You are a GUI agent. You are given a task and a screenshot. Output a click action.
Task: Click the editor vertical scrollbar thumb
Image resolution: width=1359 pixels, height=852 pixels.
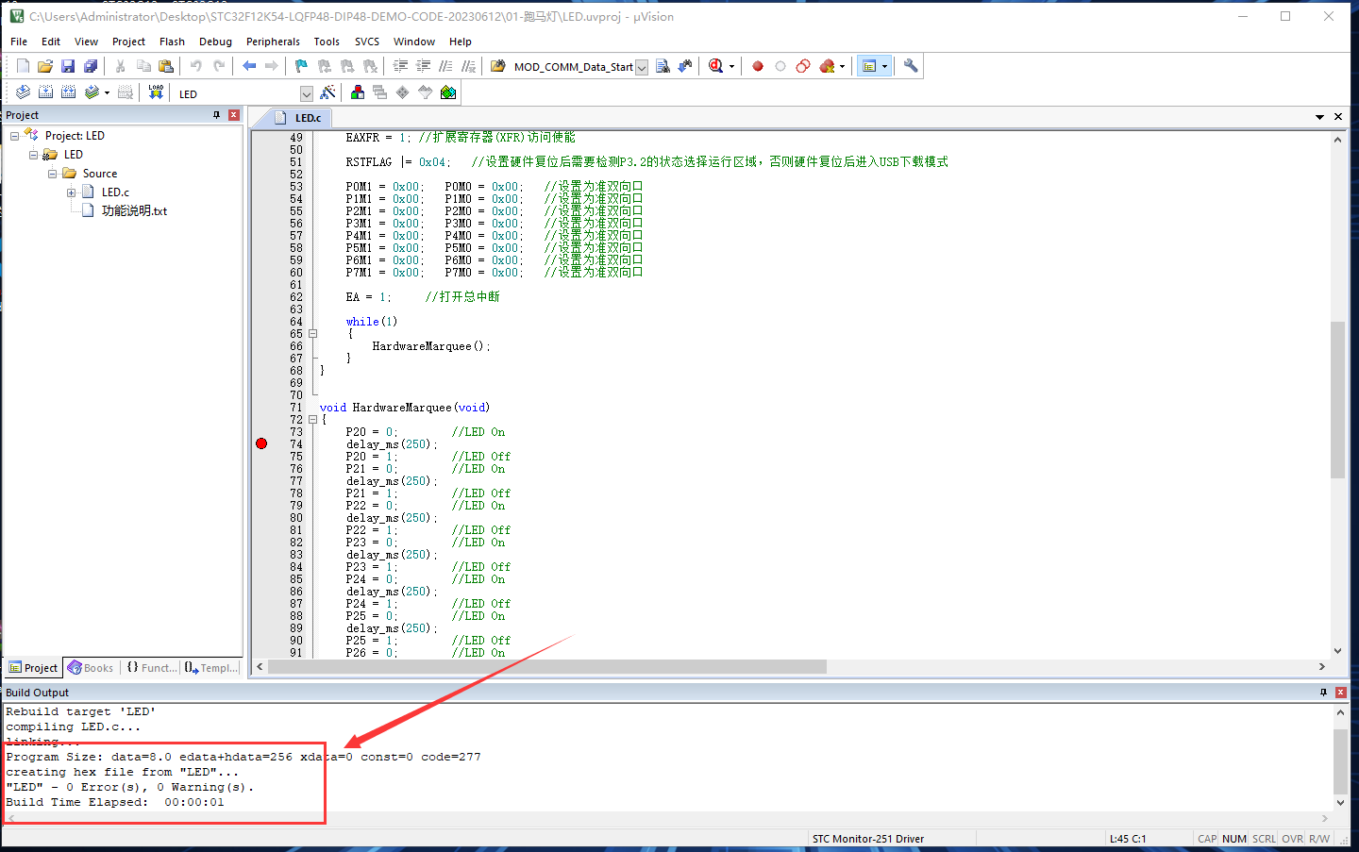(x=1337, y=400)
